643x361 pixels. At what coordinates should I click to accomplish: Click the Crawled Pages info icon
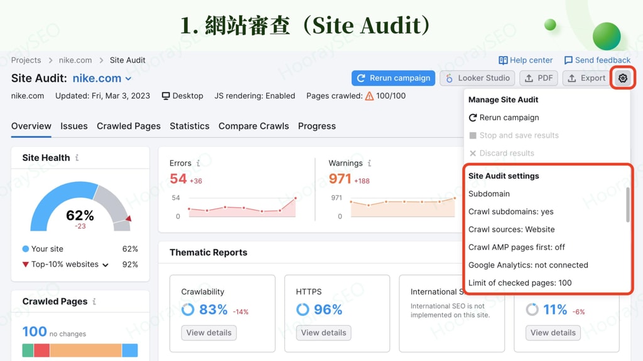pos(95,301)
